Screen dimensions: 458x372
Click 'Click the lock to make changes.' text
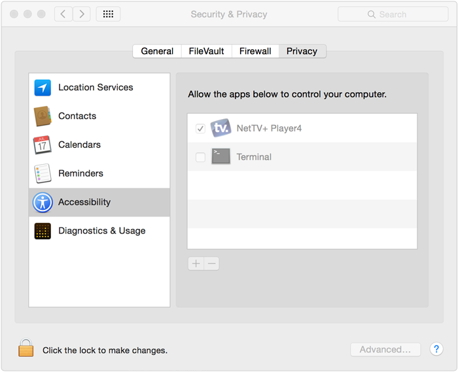(105, 350)
